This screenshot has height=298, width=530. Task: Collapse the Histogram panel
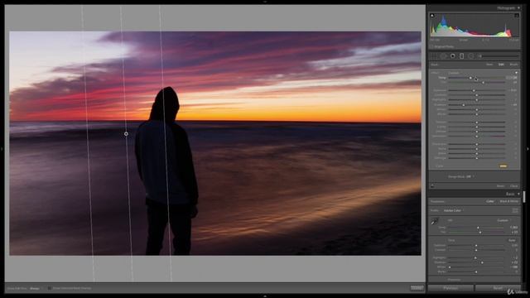click(519, 7)
